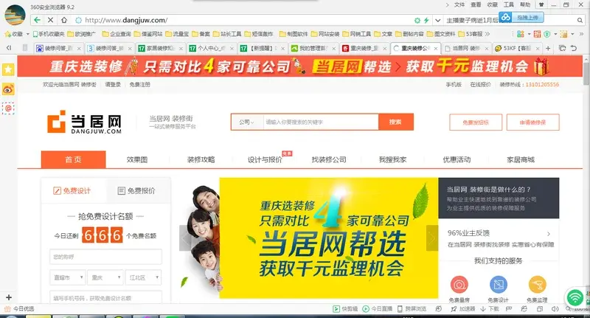Open the 公司 search type dropdown
Viewport: 590px width, 318px height.
tap(247, 122)
